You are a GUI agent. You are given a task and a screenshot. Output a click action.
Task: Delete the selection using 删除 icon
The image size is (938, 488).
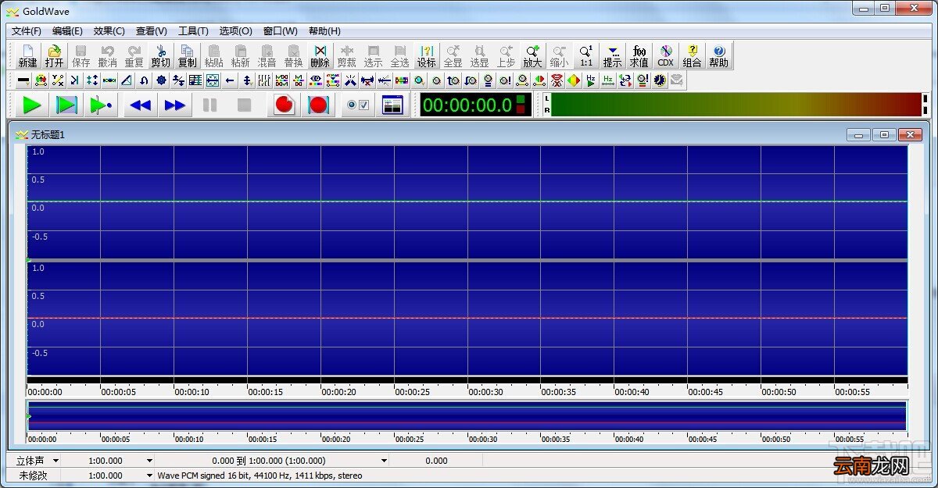coord(320,55)
